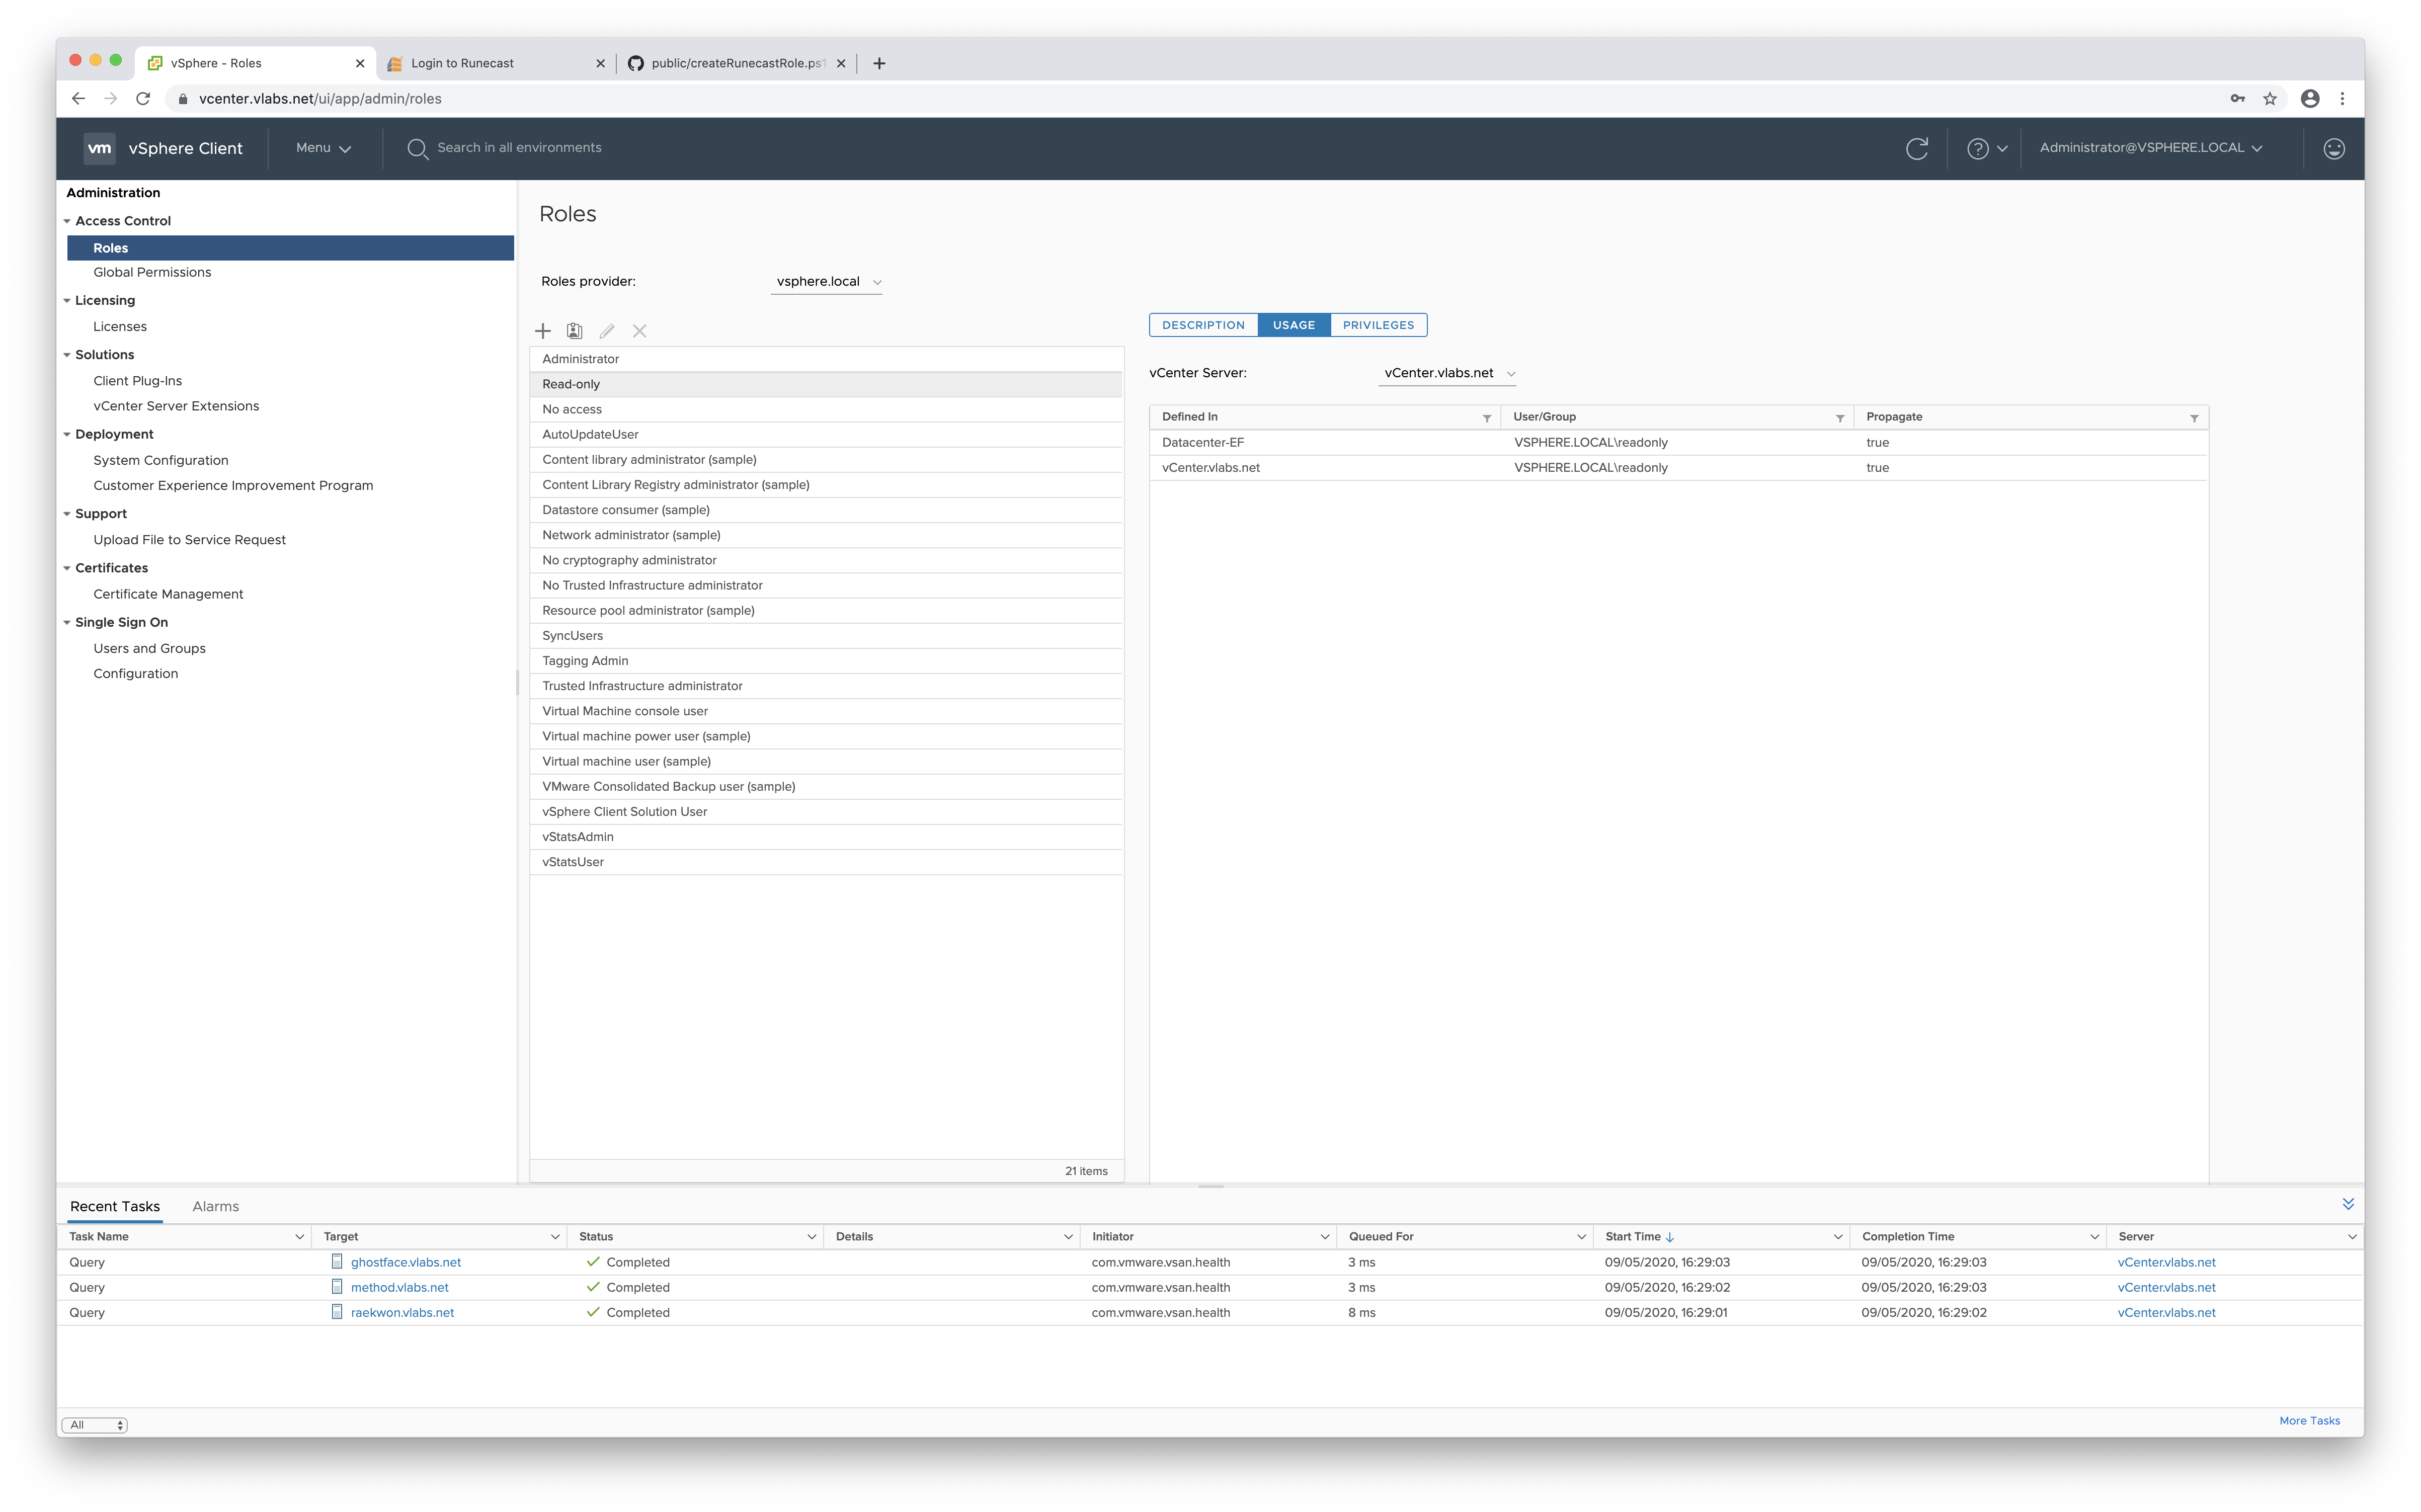
Task: Open the method.vlabs.net target link
Action: tap(400, 1288)
